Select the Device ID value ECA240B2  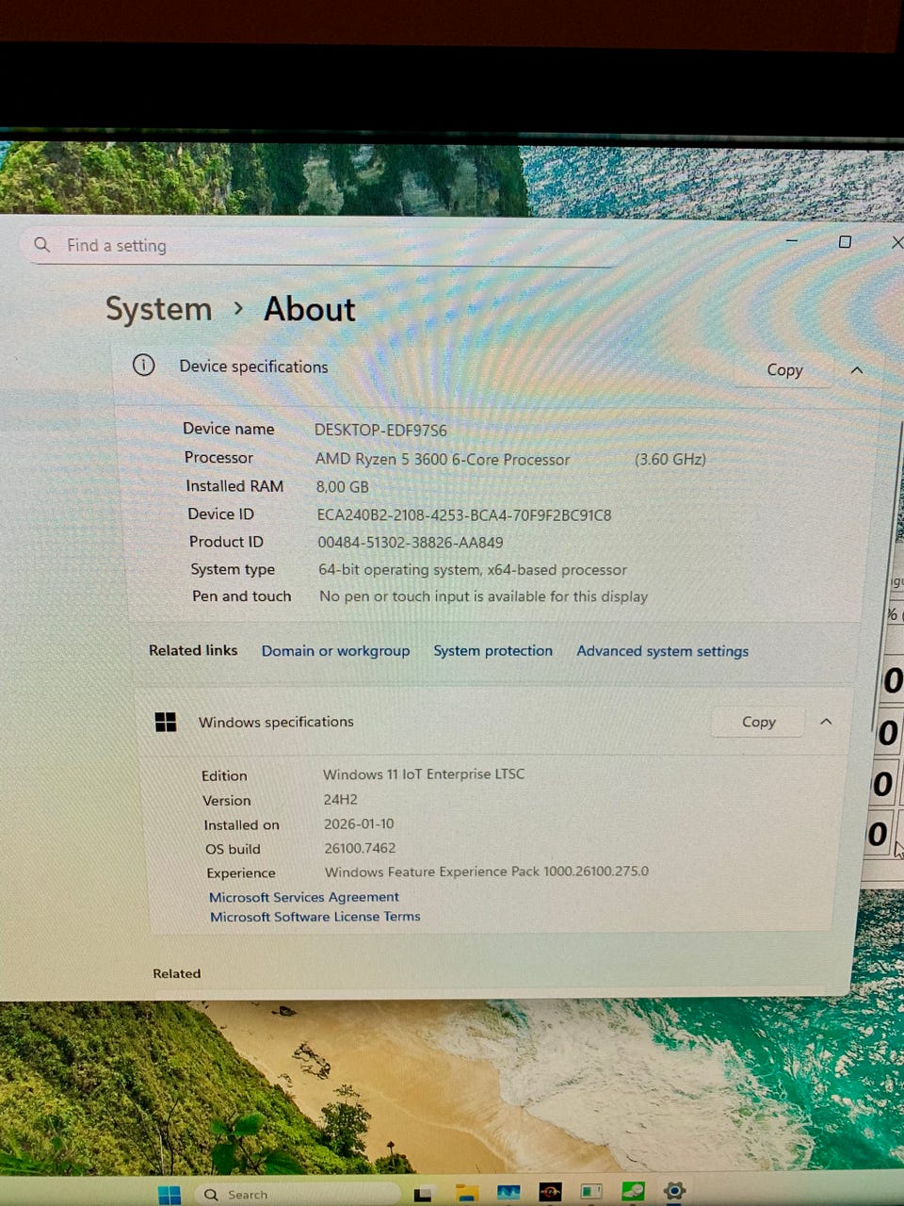pyautogui.click(x=464, y=515)
